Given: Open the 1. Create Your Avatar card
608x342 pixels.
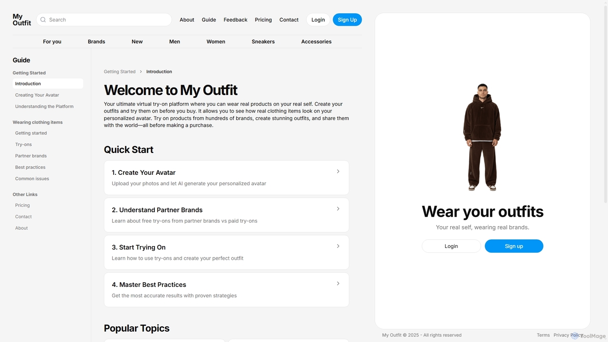Looking at the screenshot, I should [227, 178].
